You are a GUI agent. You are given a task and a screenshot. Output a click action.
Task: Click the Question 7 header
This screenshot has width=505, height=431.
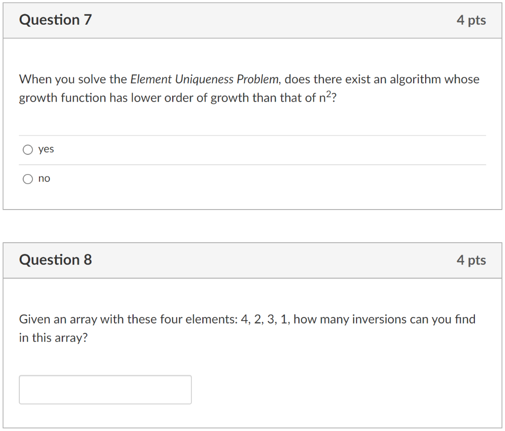pos(55,20)
